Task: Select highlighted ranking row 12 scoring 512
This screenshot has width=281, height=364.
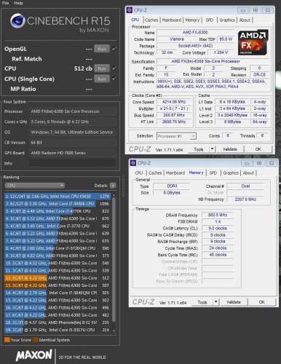Action: click(x=58, y=278)
